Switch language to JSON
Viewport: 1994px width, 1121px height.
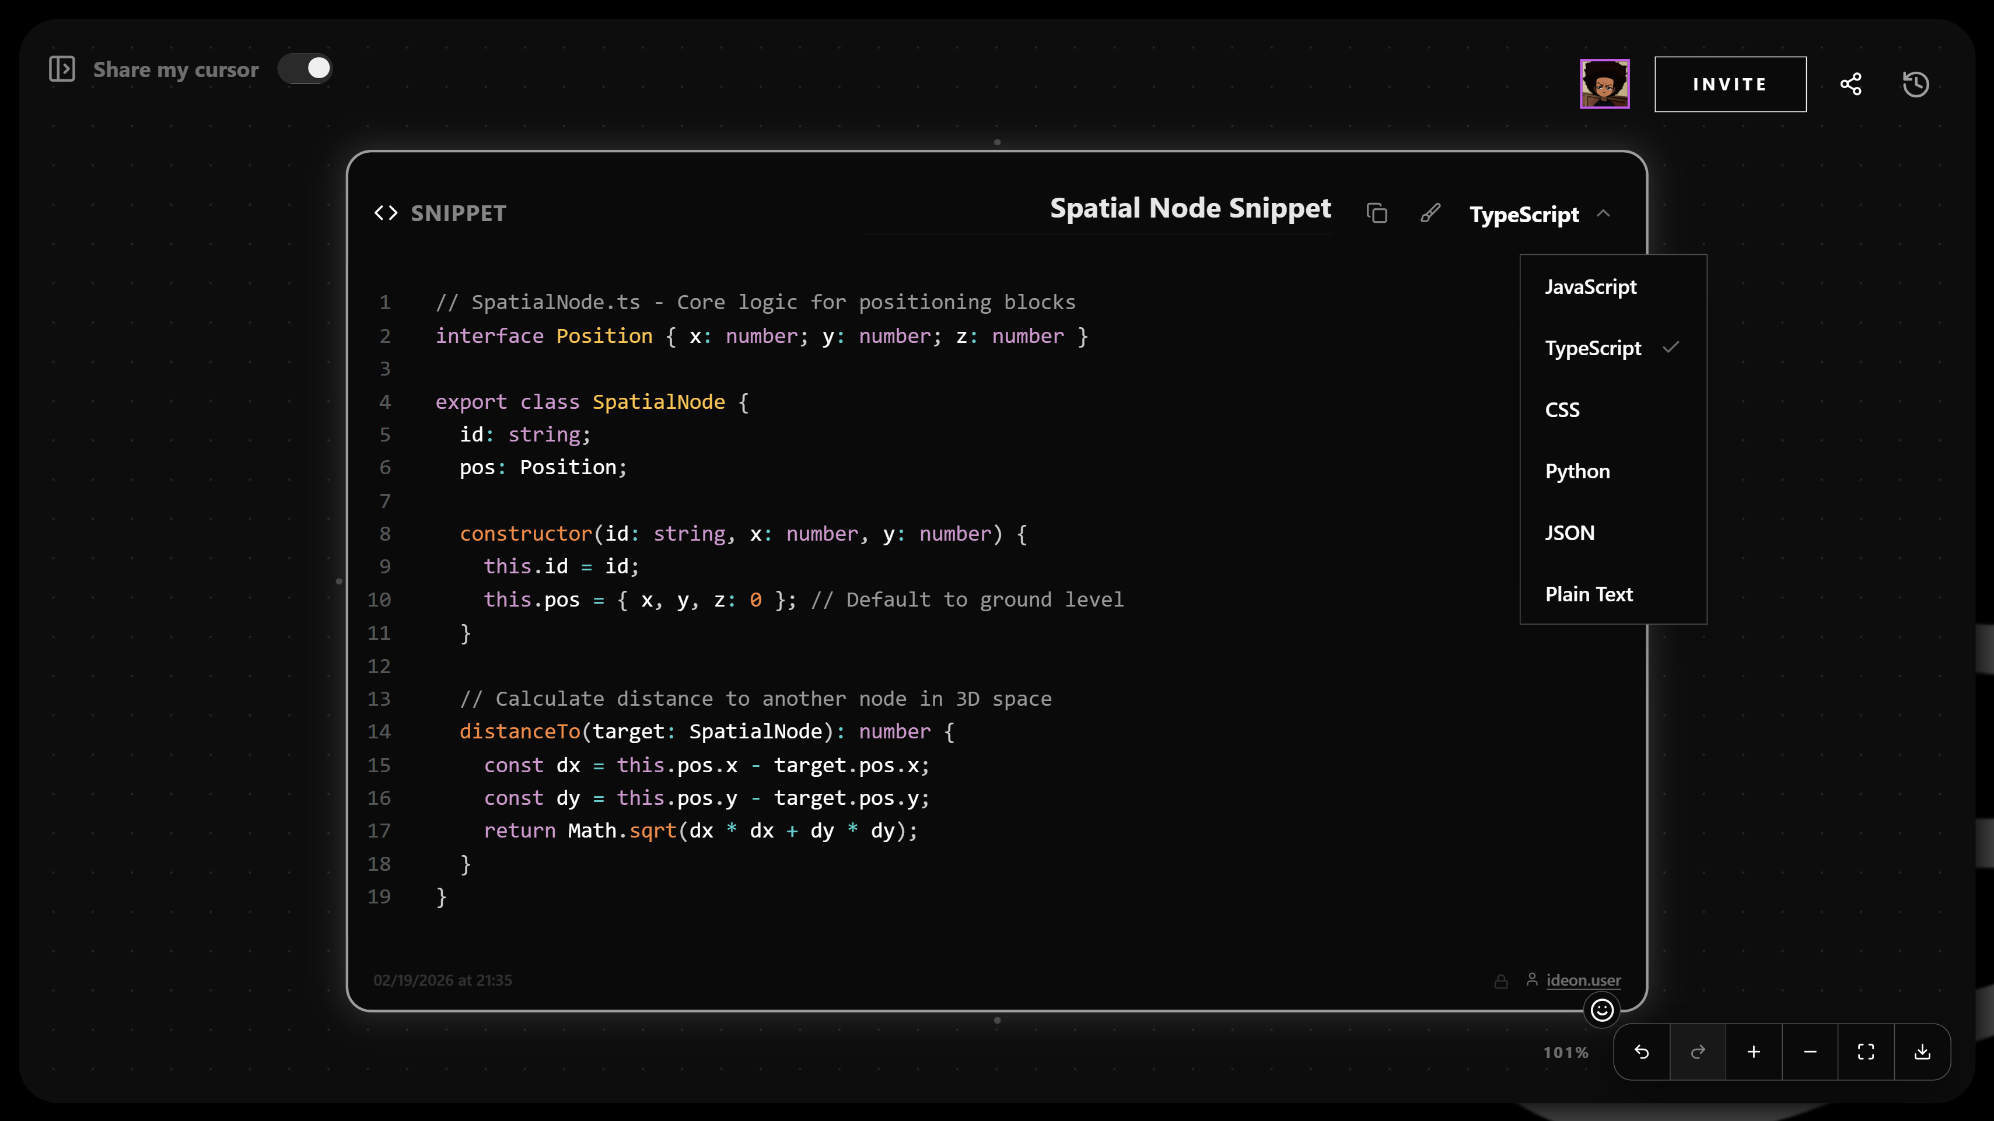coord(1569,533)
